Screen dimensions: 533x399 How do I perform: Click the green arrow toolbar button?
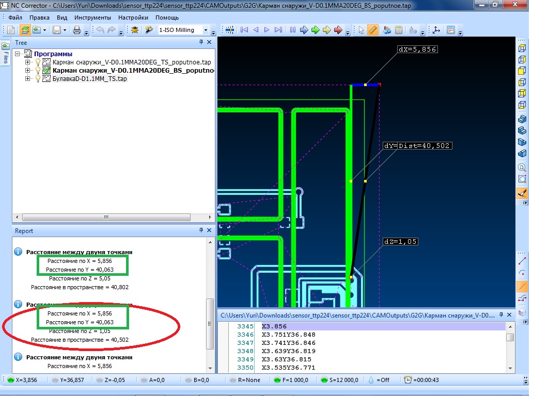click(316, 30)
